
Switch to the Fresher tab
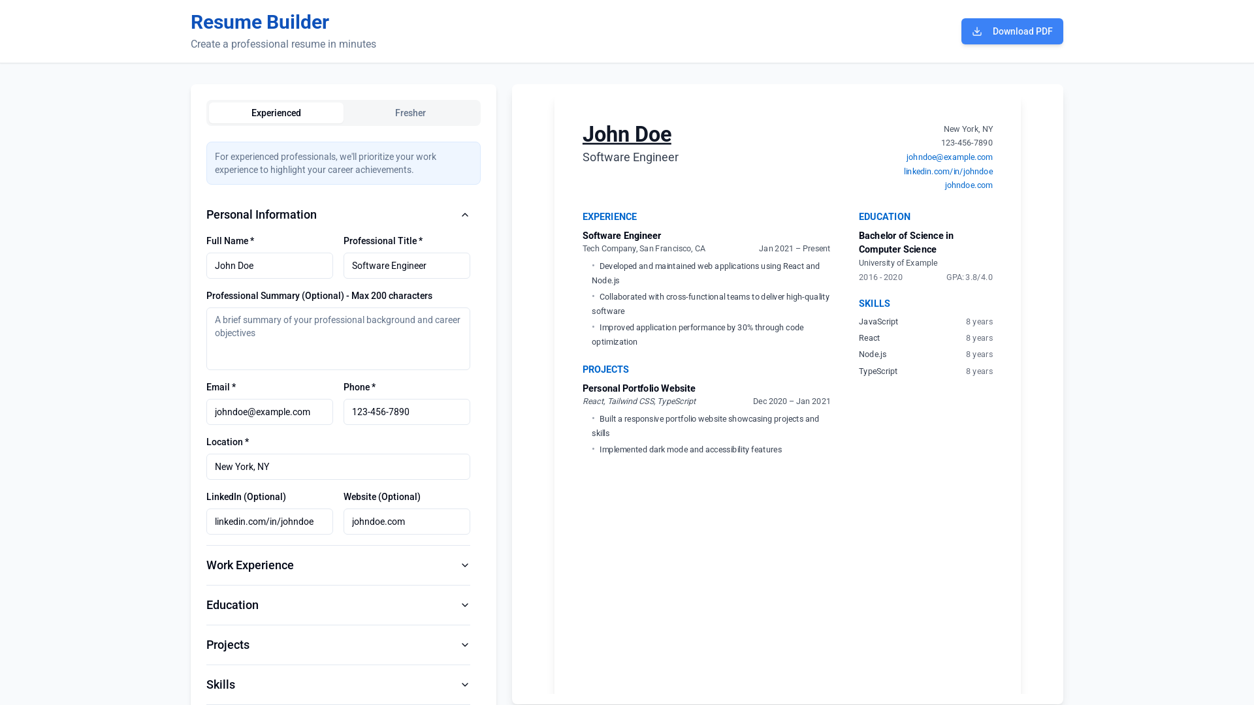pyautogui.click(x=410, y=113)
